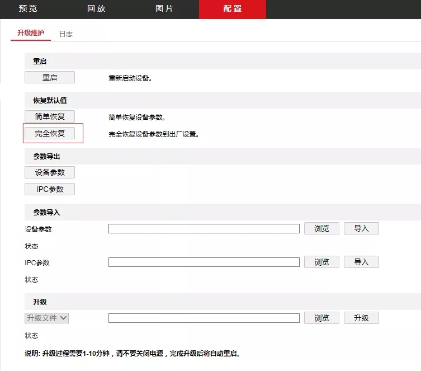Switch to the 回放 tab
The image size is (421, 371).
96,8
